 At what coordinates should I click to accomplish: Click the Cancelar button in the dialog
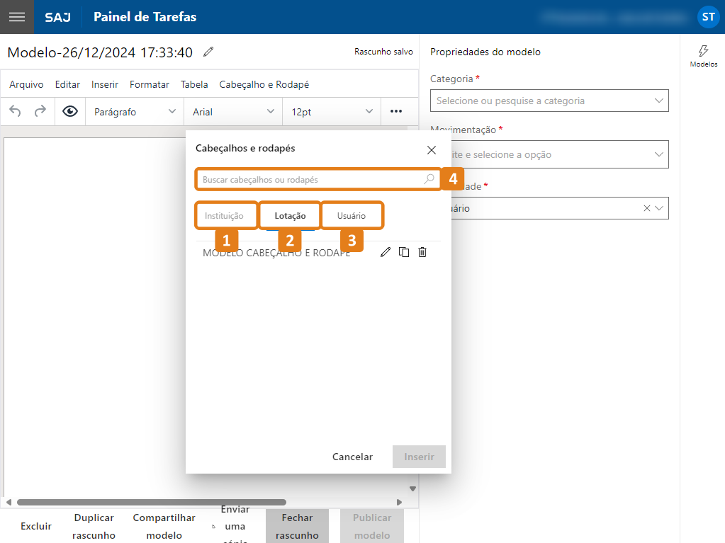tap(352, 457)
